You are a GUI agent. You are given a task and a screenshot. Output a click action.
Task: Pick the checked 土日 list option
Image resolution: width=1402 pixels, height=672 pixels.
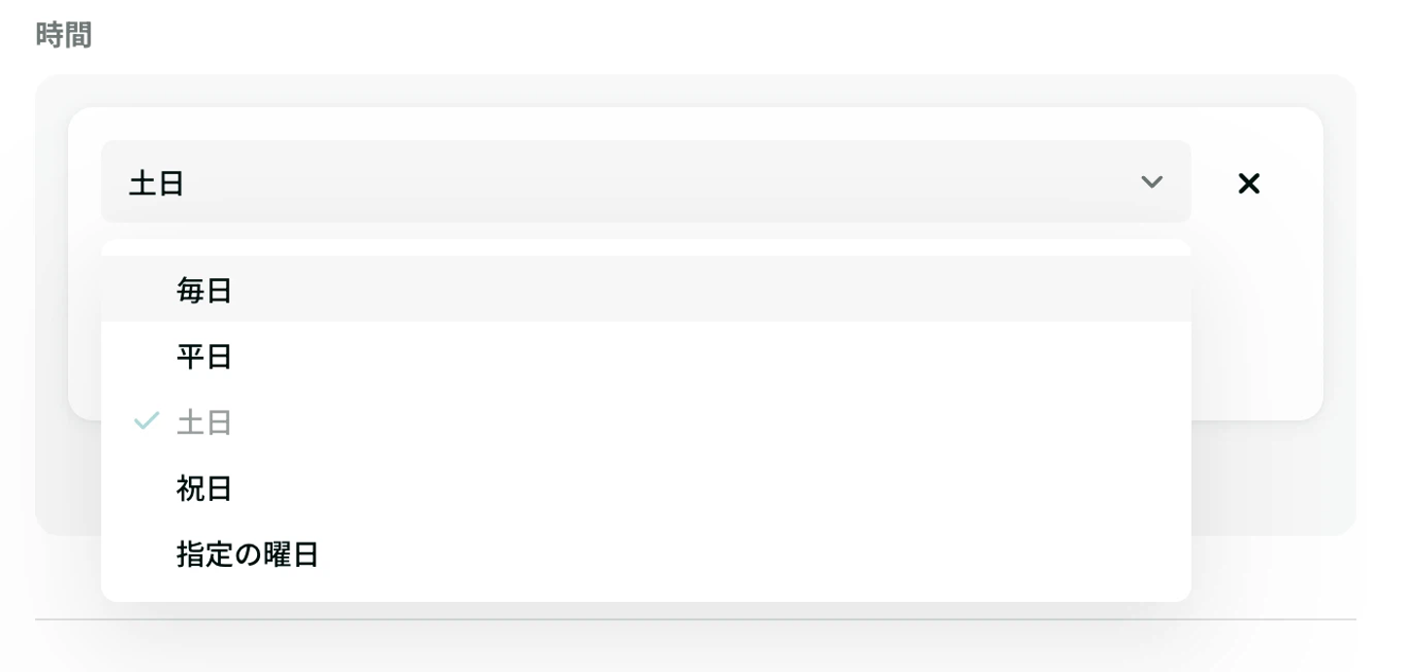pos(204,423)
